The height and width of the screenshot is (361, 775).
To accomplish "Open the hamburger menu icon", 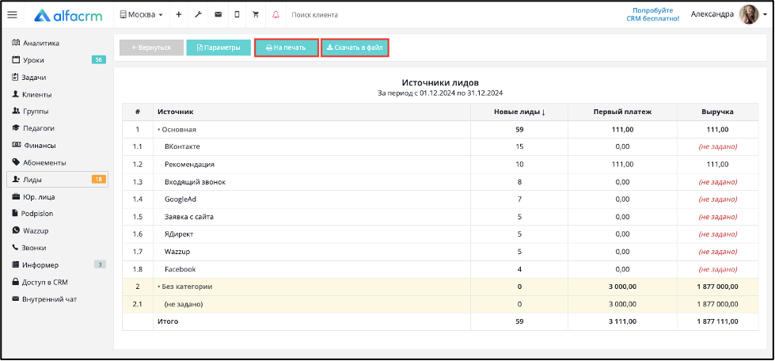I will [13, 15].
